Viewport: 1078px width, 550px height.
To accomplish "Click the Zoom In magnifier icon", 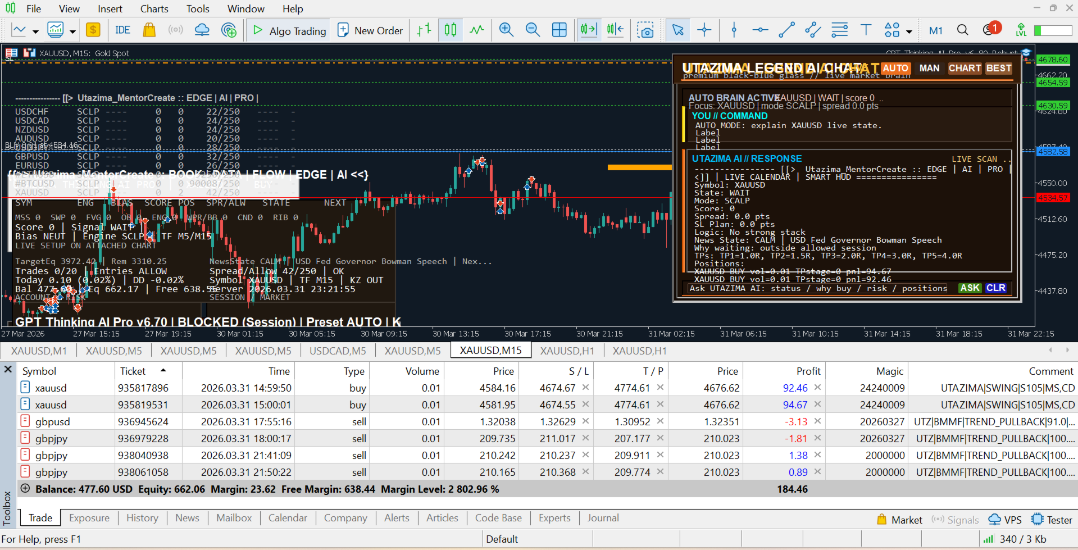I will [x=506, y=30].
